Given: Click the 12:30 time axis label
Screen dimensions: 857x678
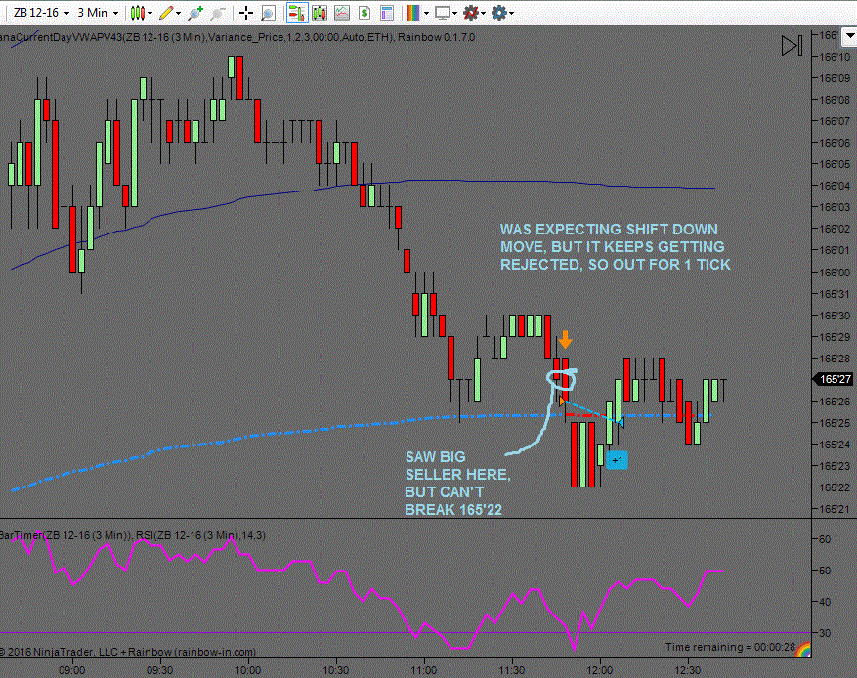Looking at the screenshot, I should point(687,670).
